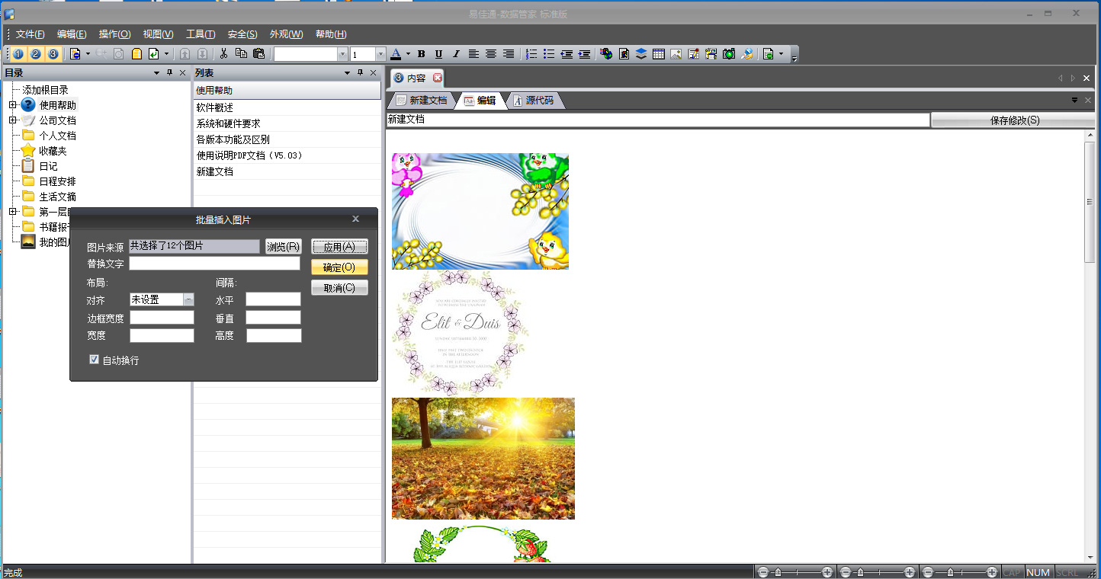Screen dimensions: 1101x579
Task: Open the font color dropdown arrow
Action: click(x=408, y=54)
